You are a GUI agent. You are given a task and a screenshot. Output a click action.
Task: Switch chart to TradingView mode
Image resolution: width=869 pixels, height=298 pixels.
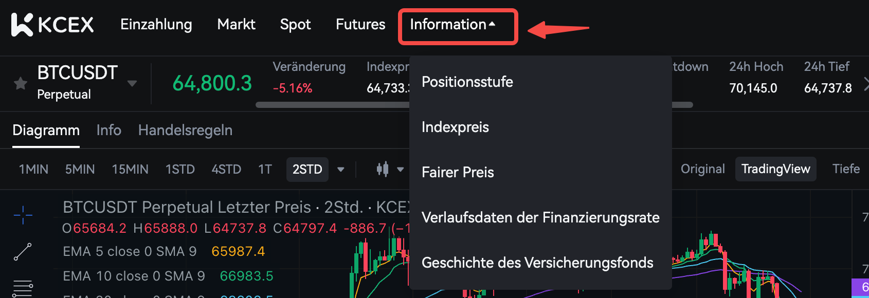(775, 169)
